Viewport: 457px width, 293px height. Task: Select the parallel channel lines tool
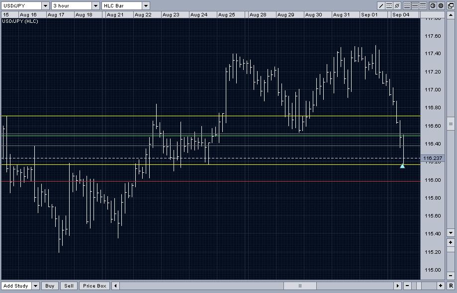pos(389,5)
